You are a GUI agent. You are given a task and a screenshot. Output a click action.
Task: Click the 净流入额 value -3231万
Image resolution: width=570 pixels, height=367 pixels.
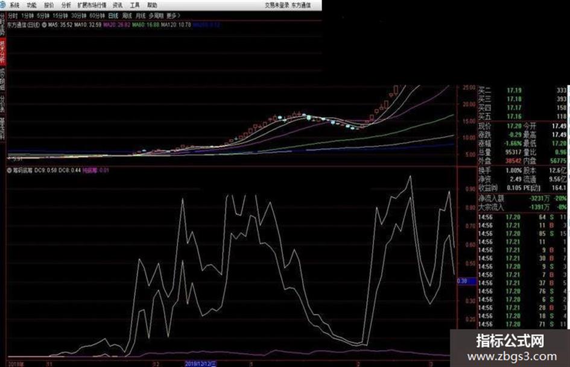(540, 198)
